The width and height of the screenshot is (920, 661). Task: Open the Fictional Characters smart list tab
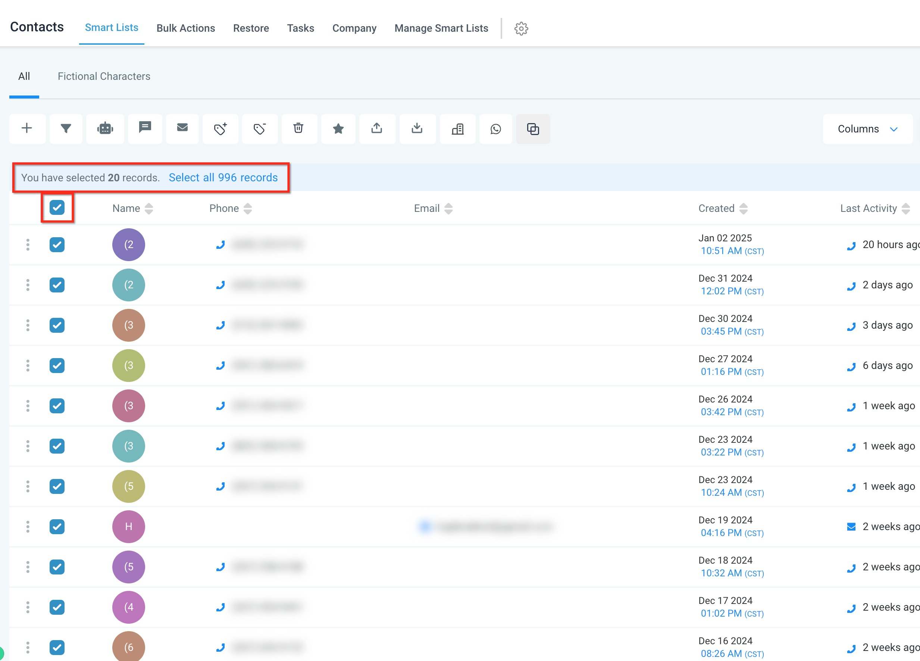(x=104, y=76)
